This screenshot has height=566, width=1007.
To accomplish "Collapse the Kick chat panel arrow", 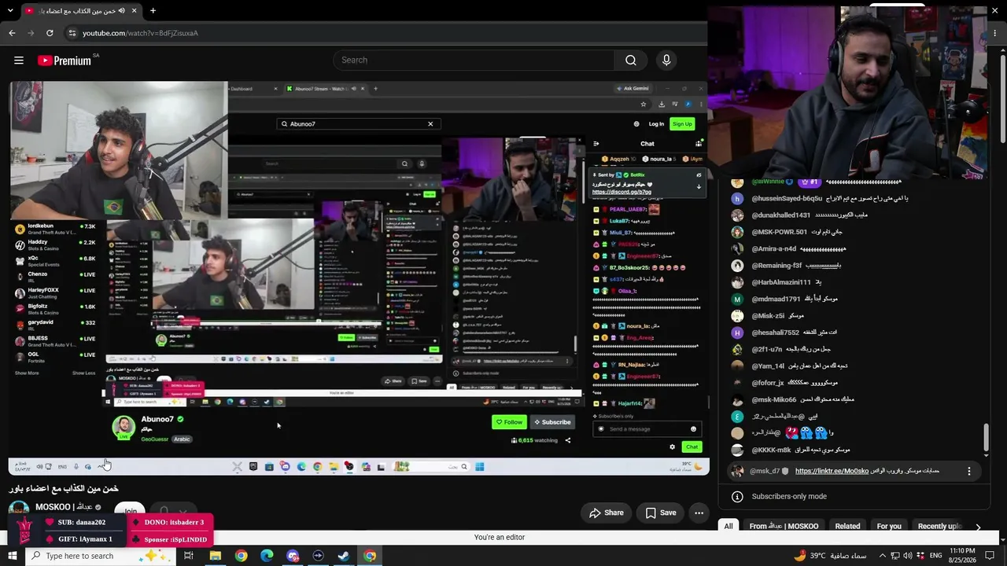I will point(596,144).
